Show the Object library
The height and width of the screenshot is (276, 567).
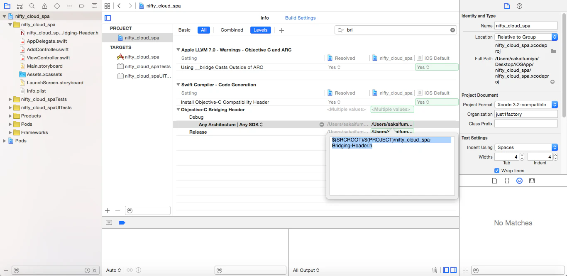click(519, 181)
